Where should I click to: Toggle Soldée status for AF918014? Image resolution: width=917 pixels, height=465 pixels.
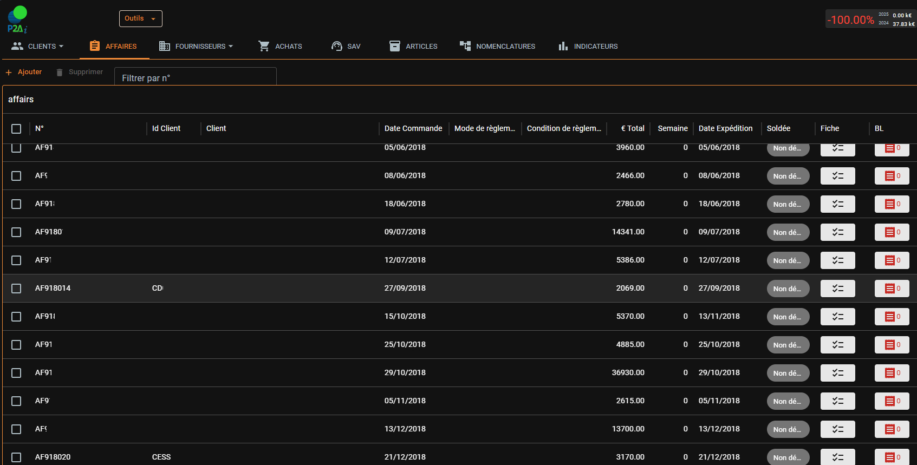tap(788, 289)
